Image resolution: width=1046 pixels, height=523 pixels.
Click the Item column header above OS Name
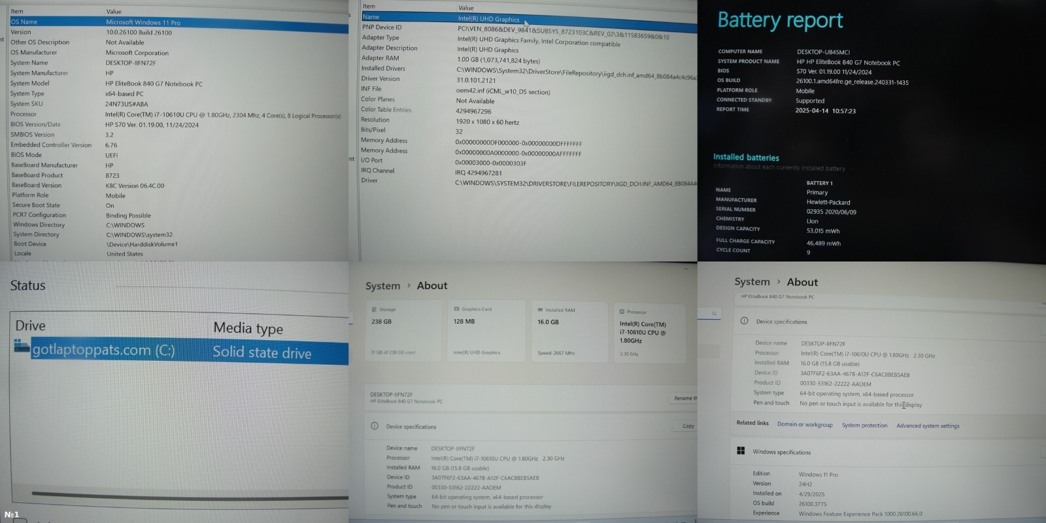pos(18,11)
